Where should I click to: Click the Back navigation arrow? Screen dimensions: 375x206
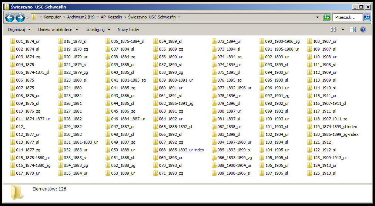[x=10, y=17]
